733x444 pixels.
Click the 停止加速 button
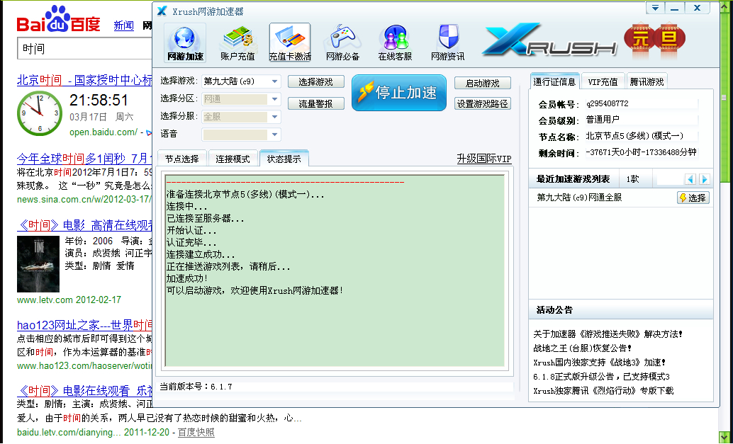[x=399, y=93]
